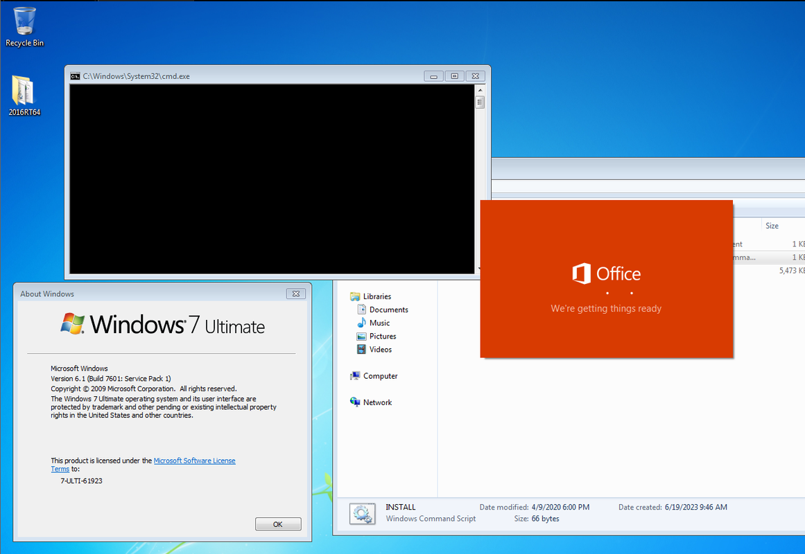Click the 5,473 KB file size cell
The image size is (805, 554).
pyautogui.click(x=791, y=270)
